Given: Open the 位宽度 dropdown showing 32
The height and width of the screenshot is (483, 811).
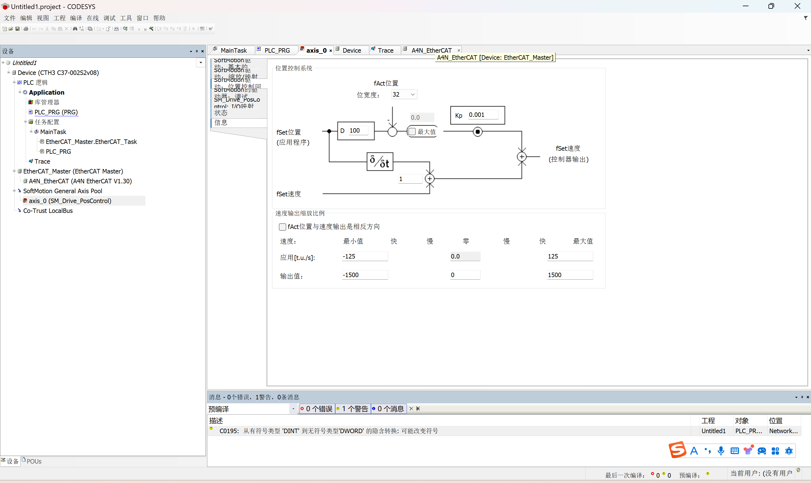Looking at the screenshot, I should pos(404,94).
